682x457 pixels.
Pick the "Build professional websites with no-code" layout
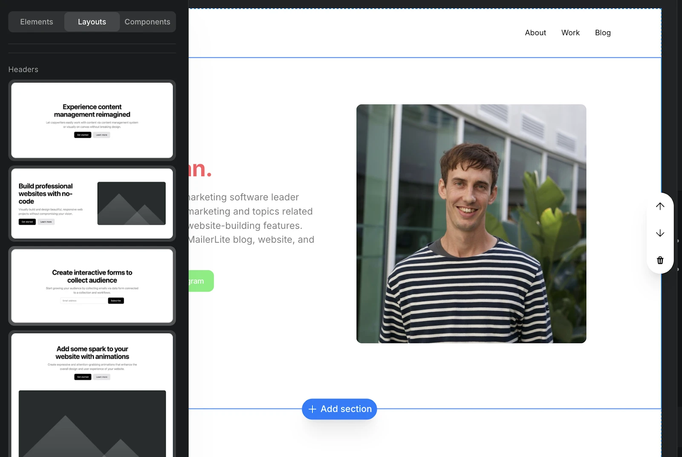92,203
